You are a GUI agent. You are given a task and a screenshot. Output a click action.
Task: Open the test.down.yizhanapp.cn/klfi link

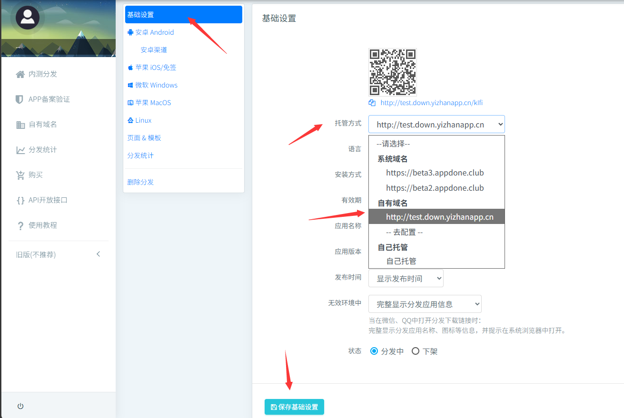click(x=431, y=103)
